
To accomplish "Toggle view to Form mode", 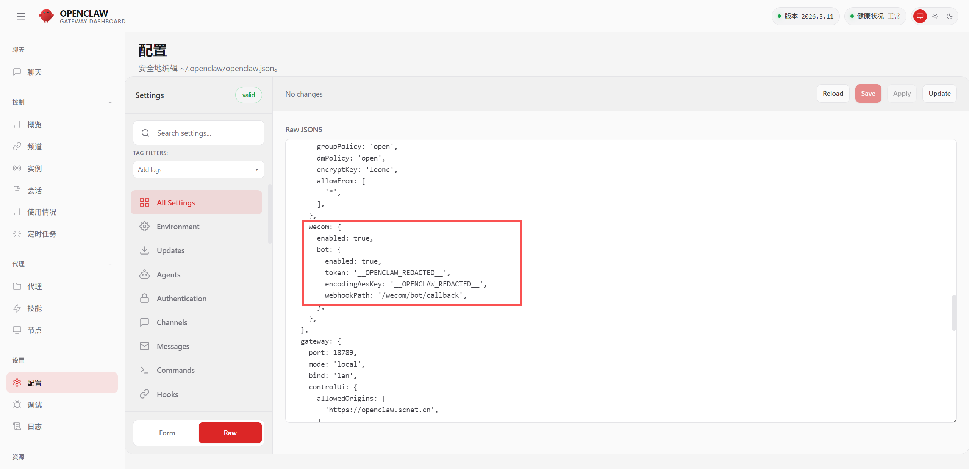I will [x=167, y=433].
